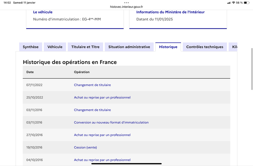Click the page vertical scrollbar
253x166 pixels.
[252, 69]
